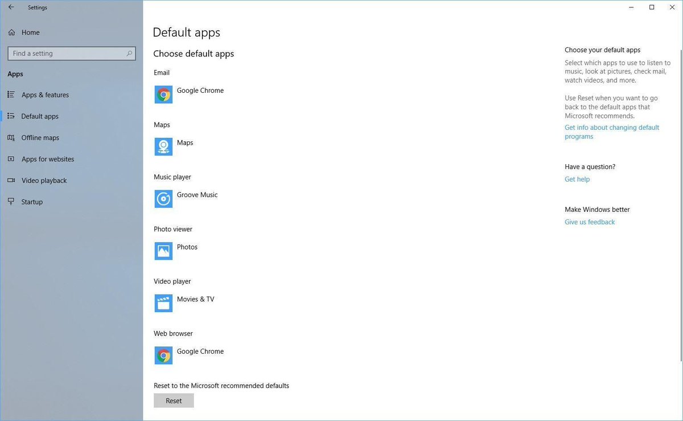Click the Offline maps sidebar icon
The image size is (683, 421).
tap(11, 138)
